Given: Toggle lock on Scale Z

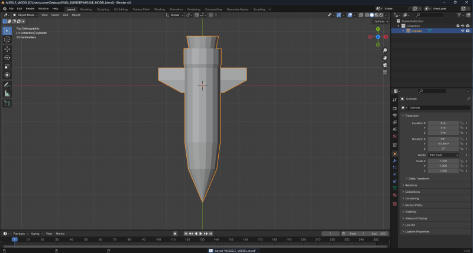Looking at the screenshot, I should point(461,170).
